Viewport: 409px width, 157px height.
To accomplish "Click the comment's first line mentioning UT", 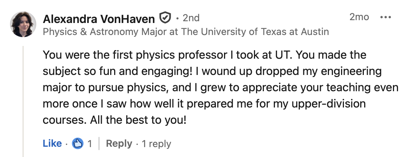I will pos(204,55).
